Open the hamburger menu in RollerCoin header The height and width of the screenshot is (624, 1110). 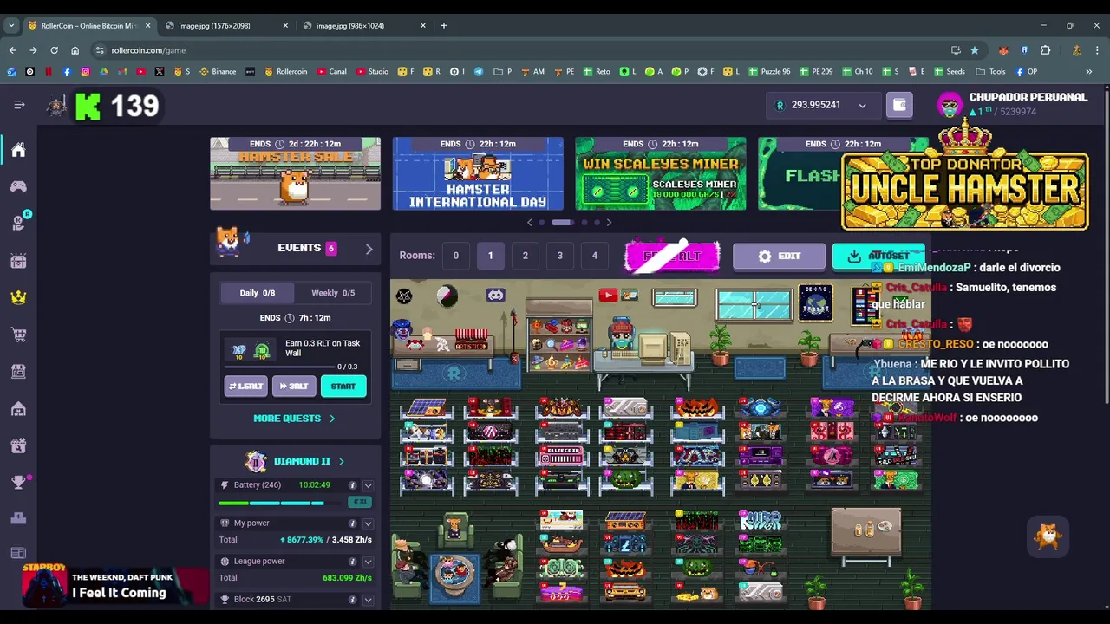coord(19,105)
